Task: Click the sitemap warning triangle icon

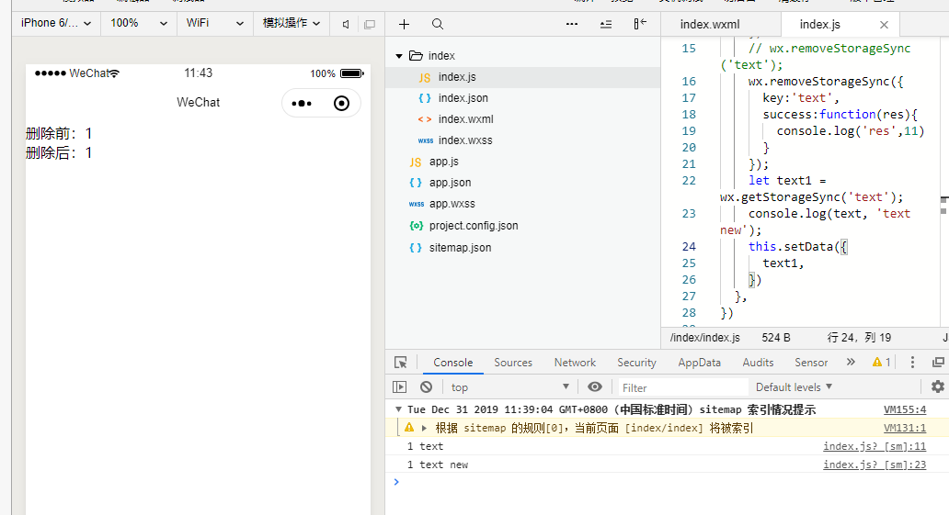Action: point(409,428)
